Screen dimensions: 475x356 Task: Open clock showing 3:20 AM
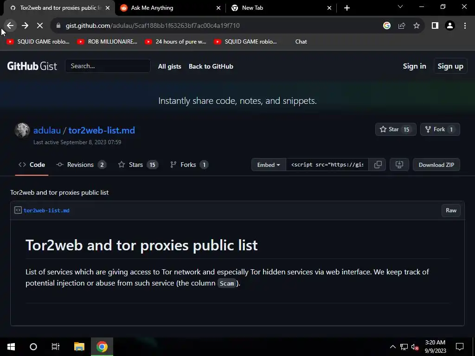(435, 347)
